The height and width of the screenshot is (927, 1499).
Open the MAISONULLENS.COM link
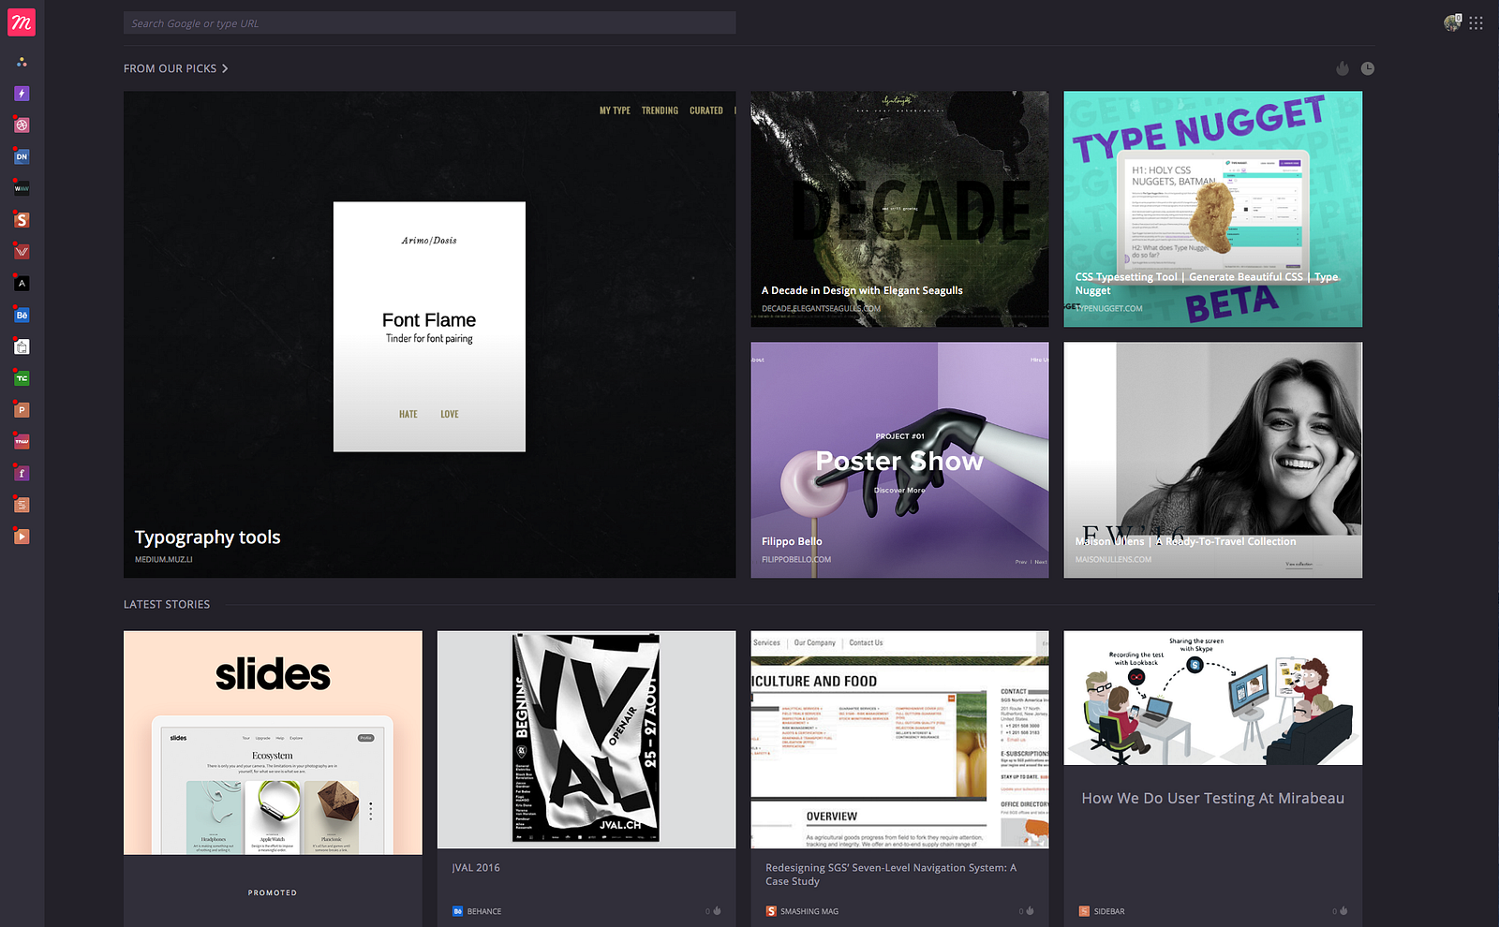pos(1114,559)
